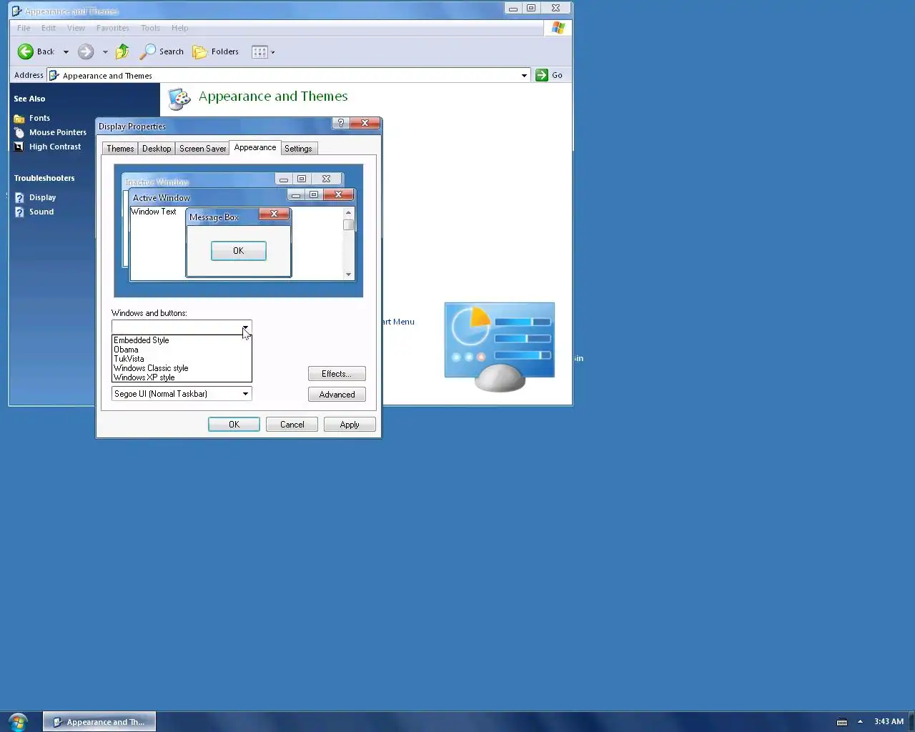Click the help question mark in Display Properties

click(341, 123)
